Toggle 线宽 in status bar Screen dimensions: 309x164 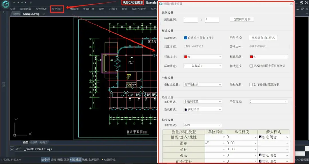[x=85, y=160]
